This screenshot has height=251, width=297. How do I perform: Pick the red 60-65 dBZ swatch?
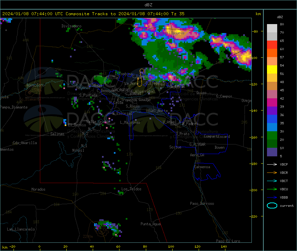tap(272, 45)
